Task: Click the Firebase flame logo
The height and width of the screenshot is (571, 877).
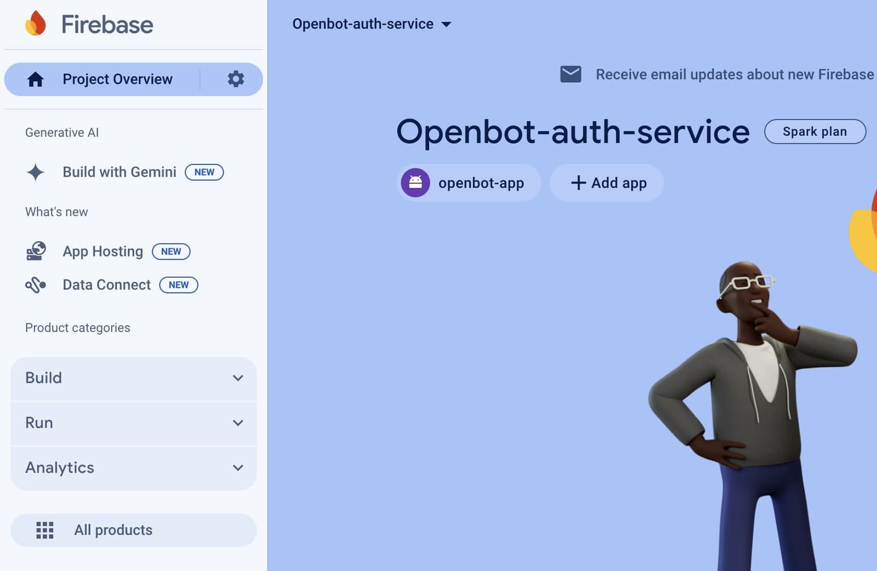Action: click(x=36, y=24)
